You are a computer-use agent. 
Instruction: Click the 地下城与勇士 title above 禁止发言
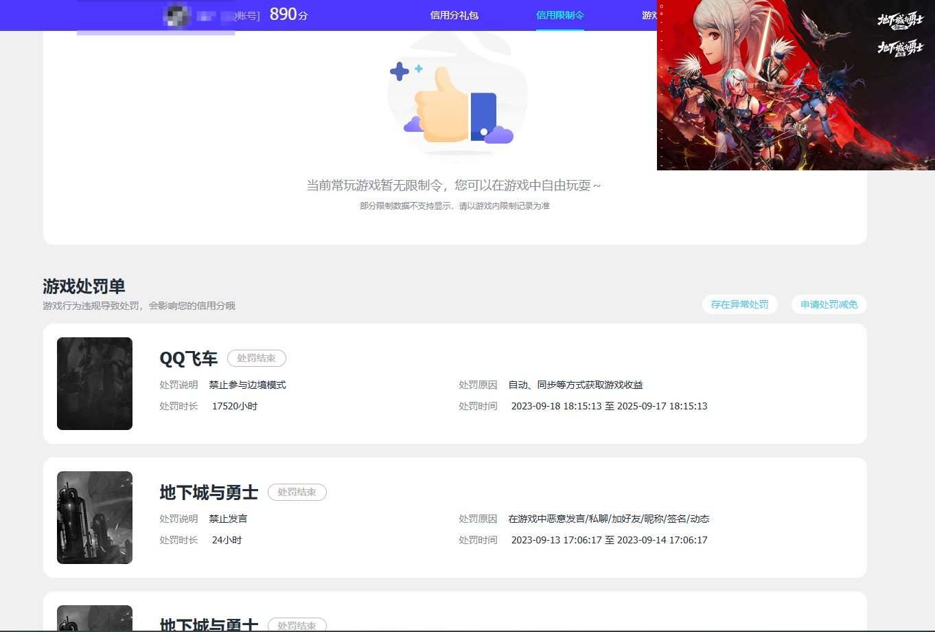(x=209, y=493)
